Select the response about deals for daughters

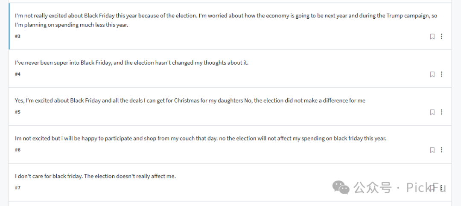click(x=230, y=107)
